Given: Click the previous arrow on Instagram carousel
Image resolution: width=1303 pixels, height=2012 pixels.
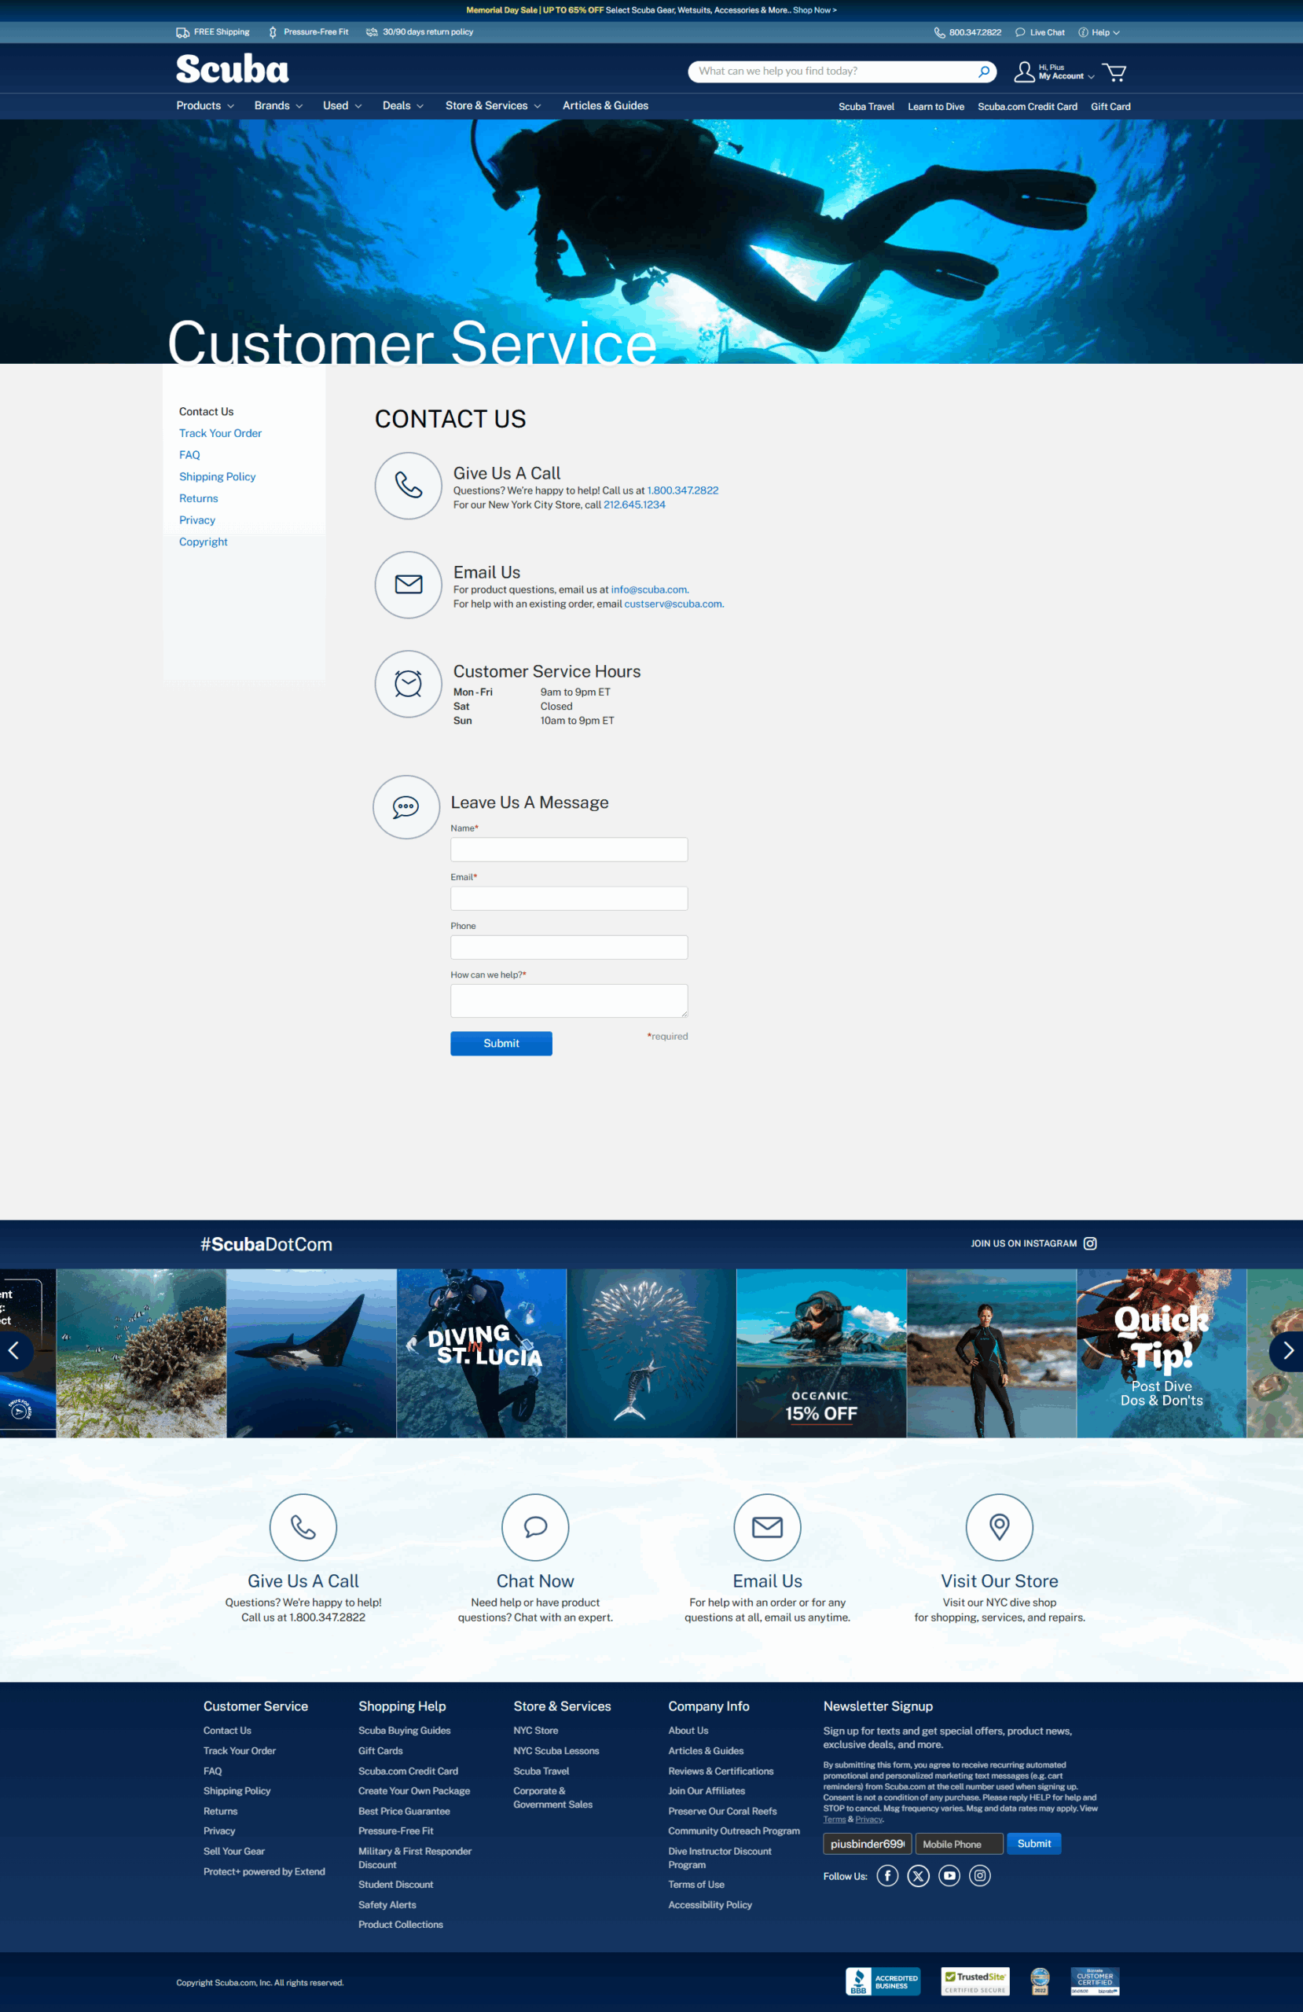Looking at the screenshot, I should pos(13,1351).
